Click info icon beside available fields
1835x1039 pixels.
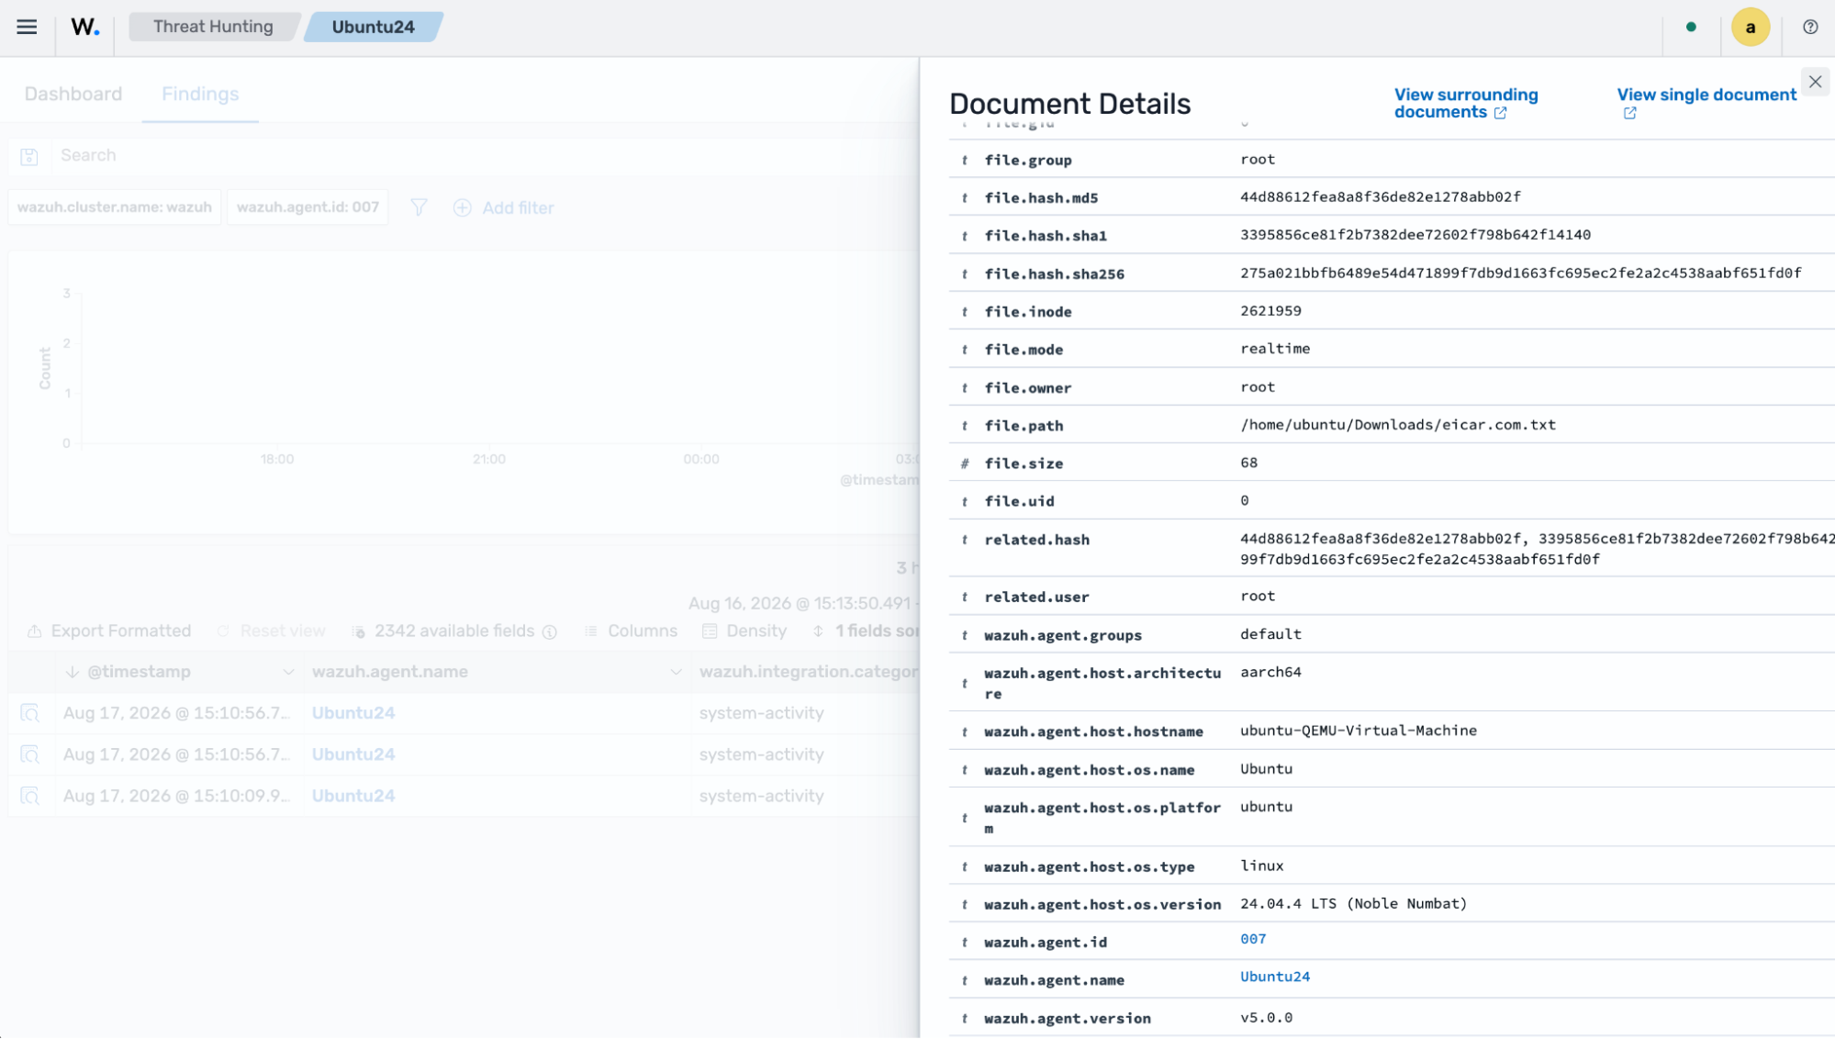coord(550,631)
